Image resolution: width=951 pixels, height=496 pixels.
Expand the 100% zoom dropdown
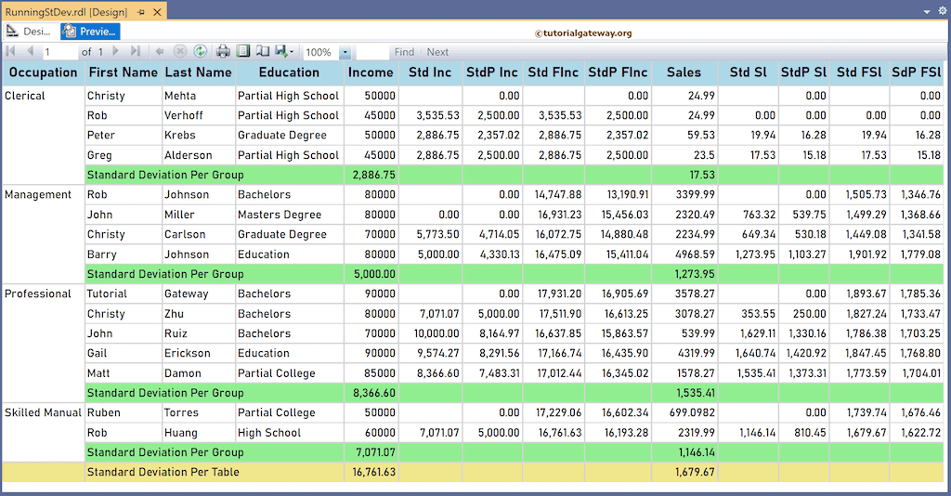[x=345, y=53]
